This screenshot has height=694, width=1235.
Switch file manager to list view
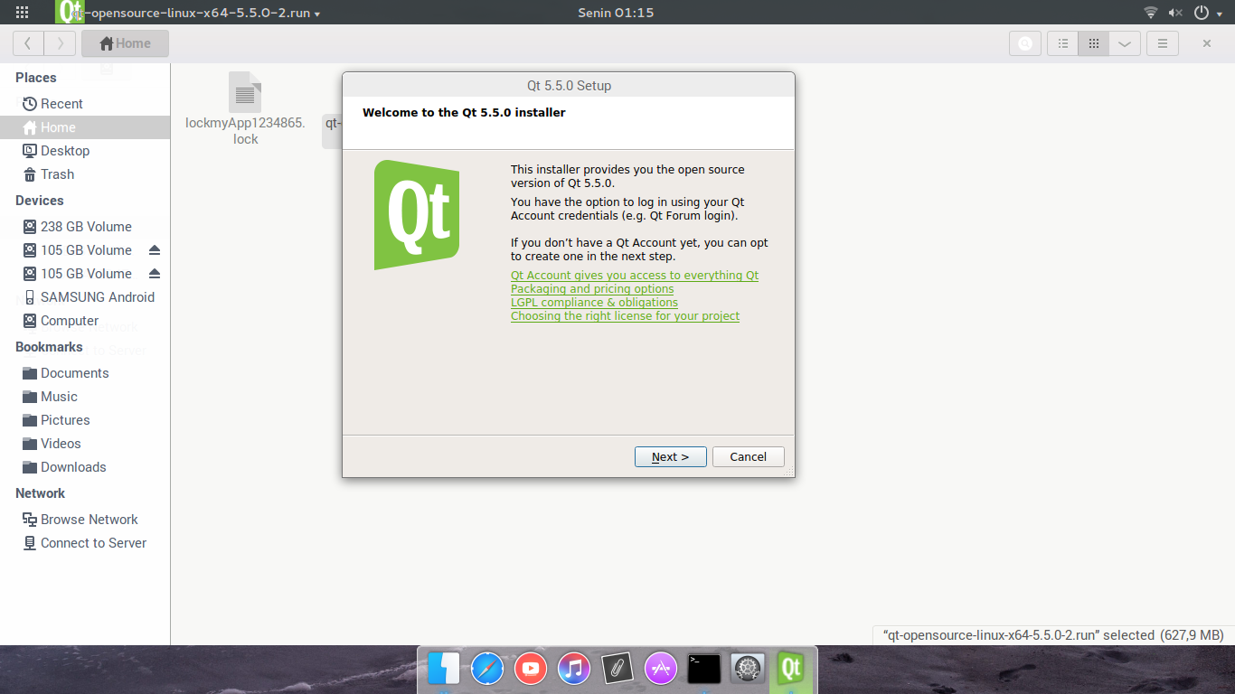pos(1063,43)
